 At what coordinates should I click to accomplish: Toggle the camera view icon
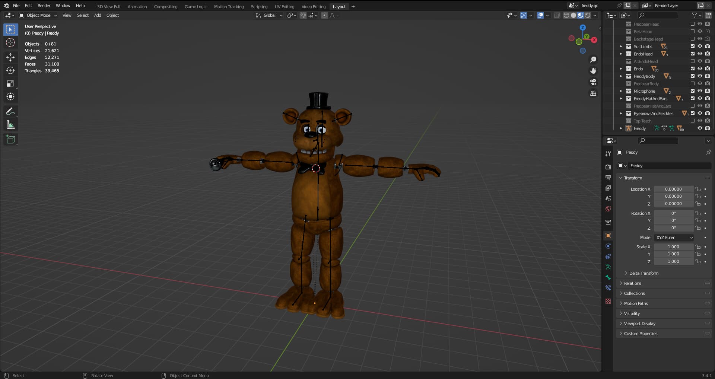593,82
